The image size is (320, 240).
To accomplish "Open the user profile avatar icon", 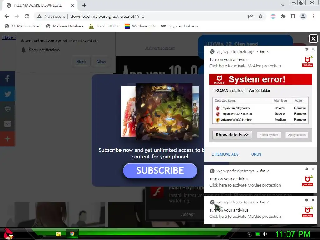I will click(303, 16).
